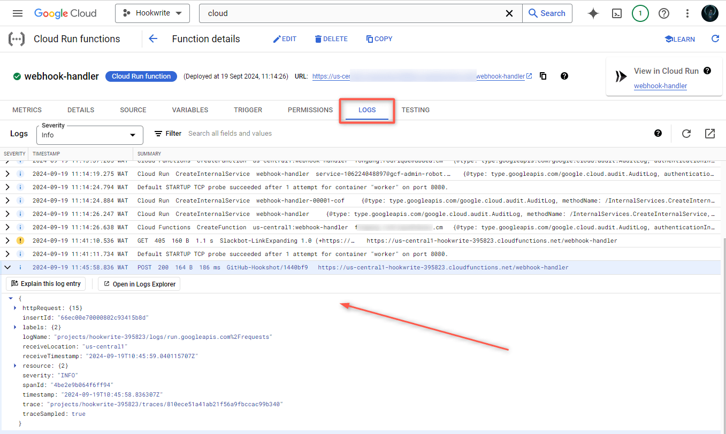Screen dimensions: 726x434
Task: Open logs in a new window icon
Action: tap(710, 133)
